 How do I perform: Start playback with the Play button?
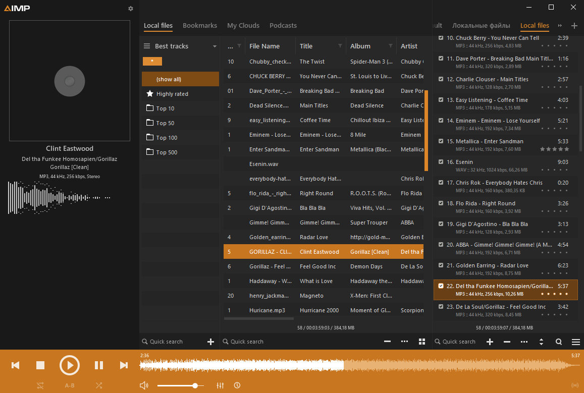pyautogui.click(x=70, y=365)
